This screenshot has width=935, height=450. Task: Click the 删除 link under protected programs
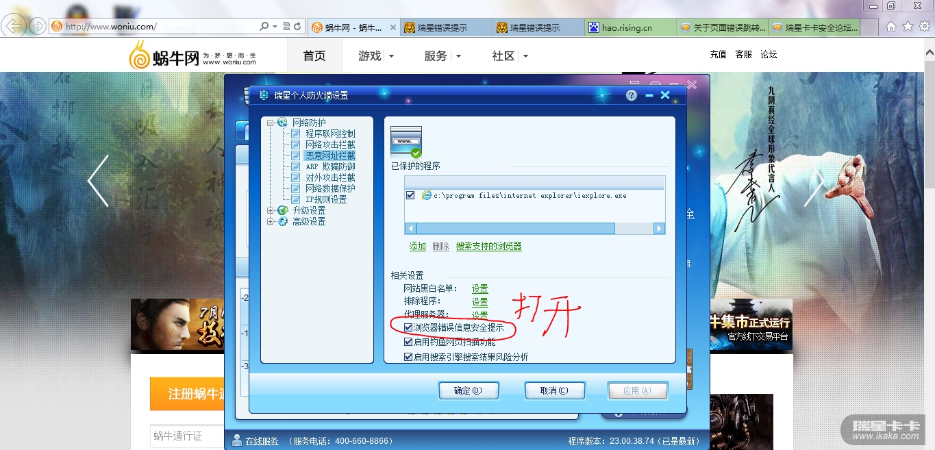[440, 247]
